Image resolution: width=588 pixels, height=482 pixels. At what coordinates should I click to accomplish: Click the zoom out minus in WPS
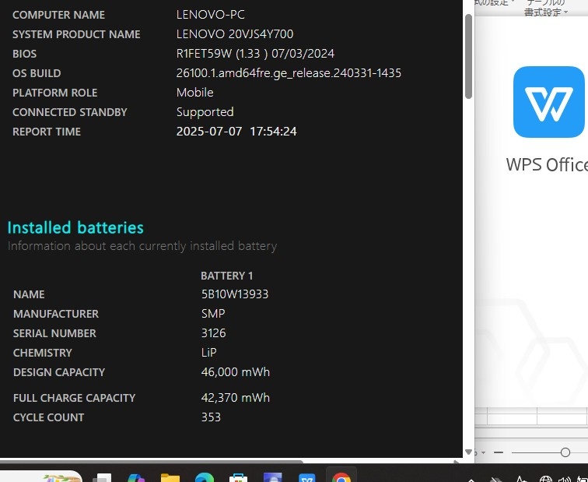499,452
